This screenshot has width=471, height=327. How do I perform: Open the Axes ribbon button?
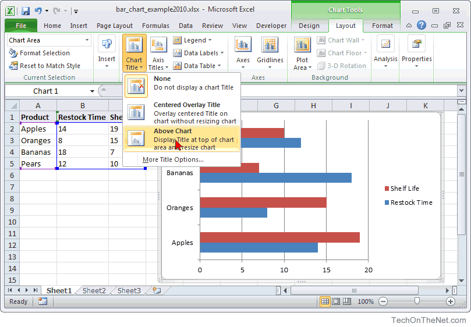point(243,53)
